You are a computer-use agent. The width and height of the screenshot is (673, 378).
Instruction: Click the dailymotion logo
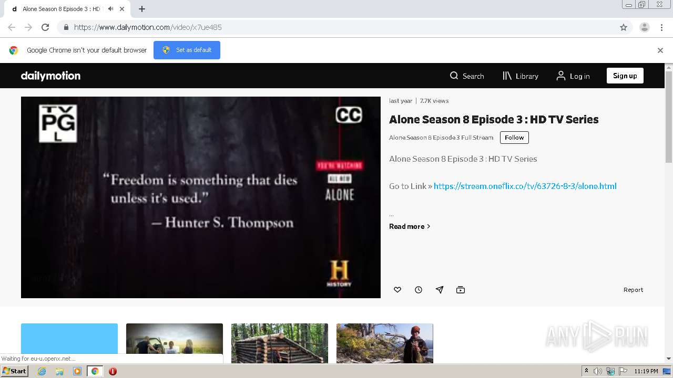click(50, 76)
